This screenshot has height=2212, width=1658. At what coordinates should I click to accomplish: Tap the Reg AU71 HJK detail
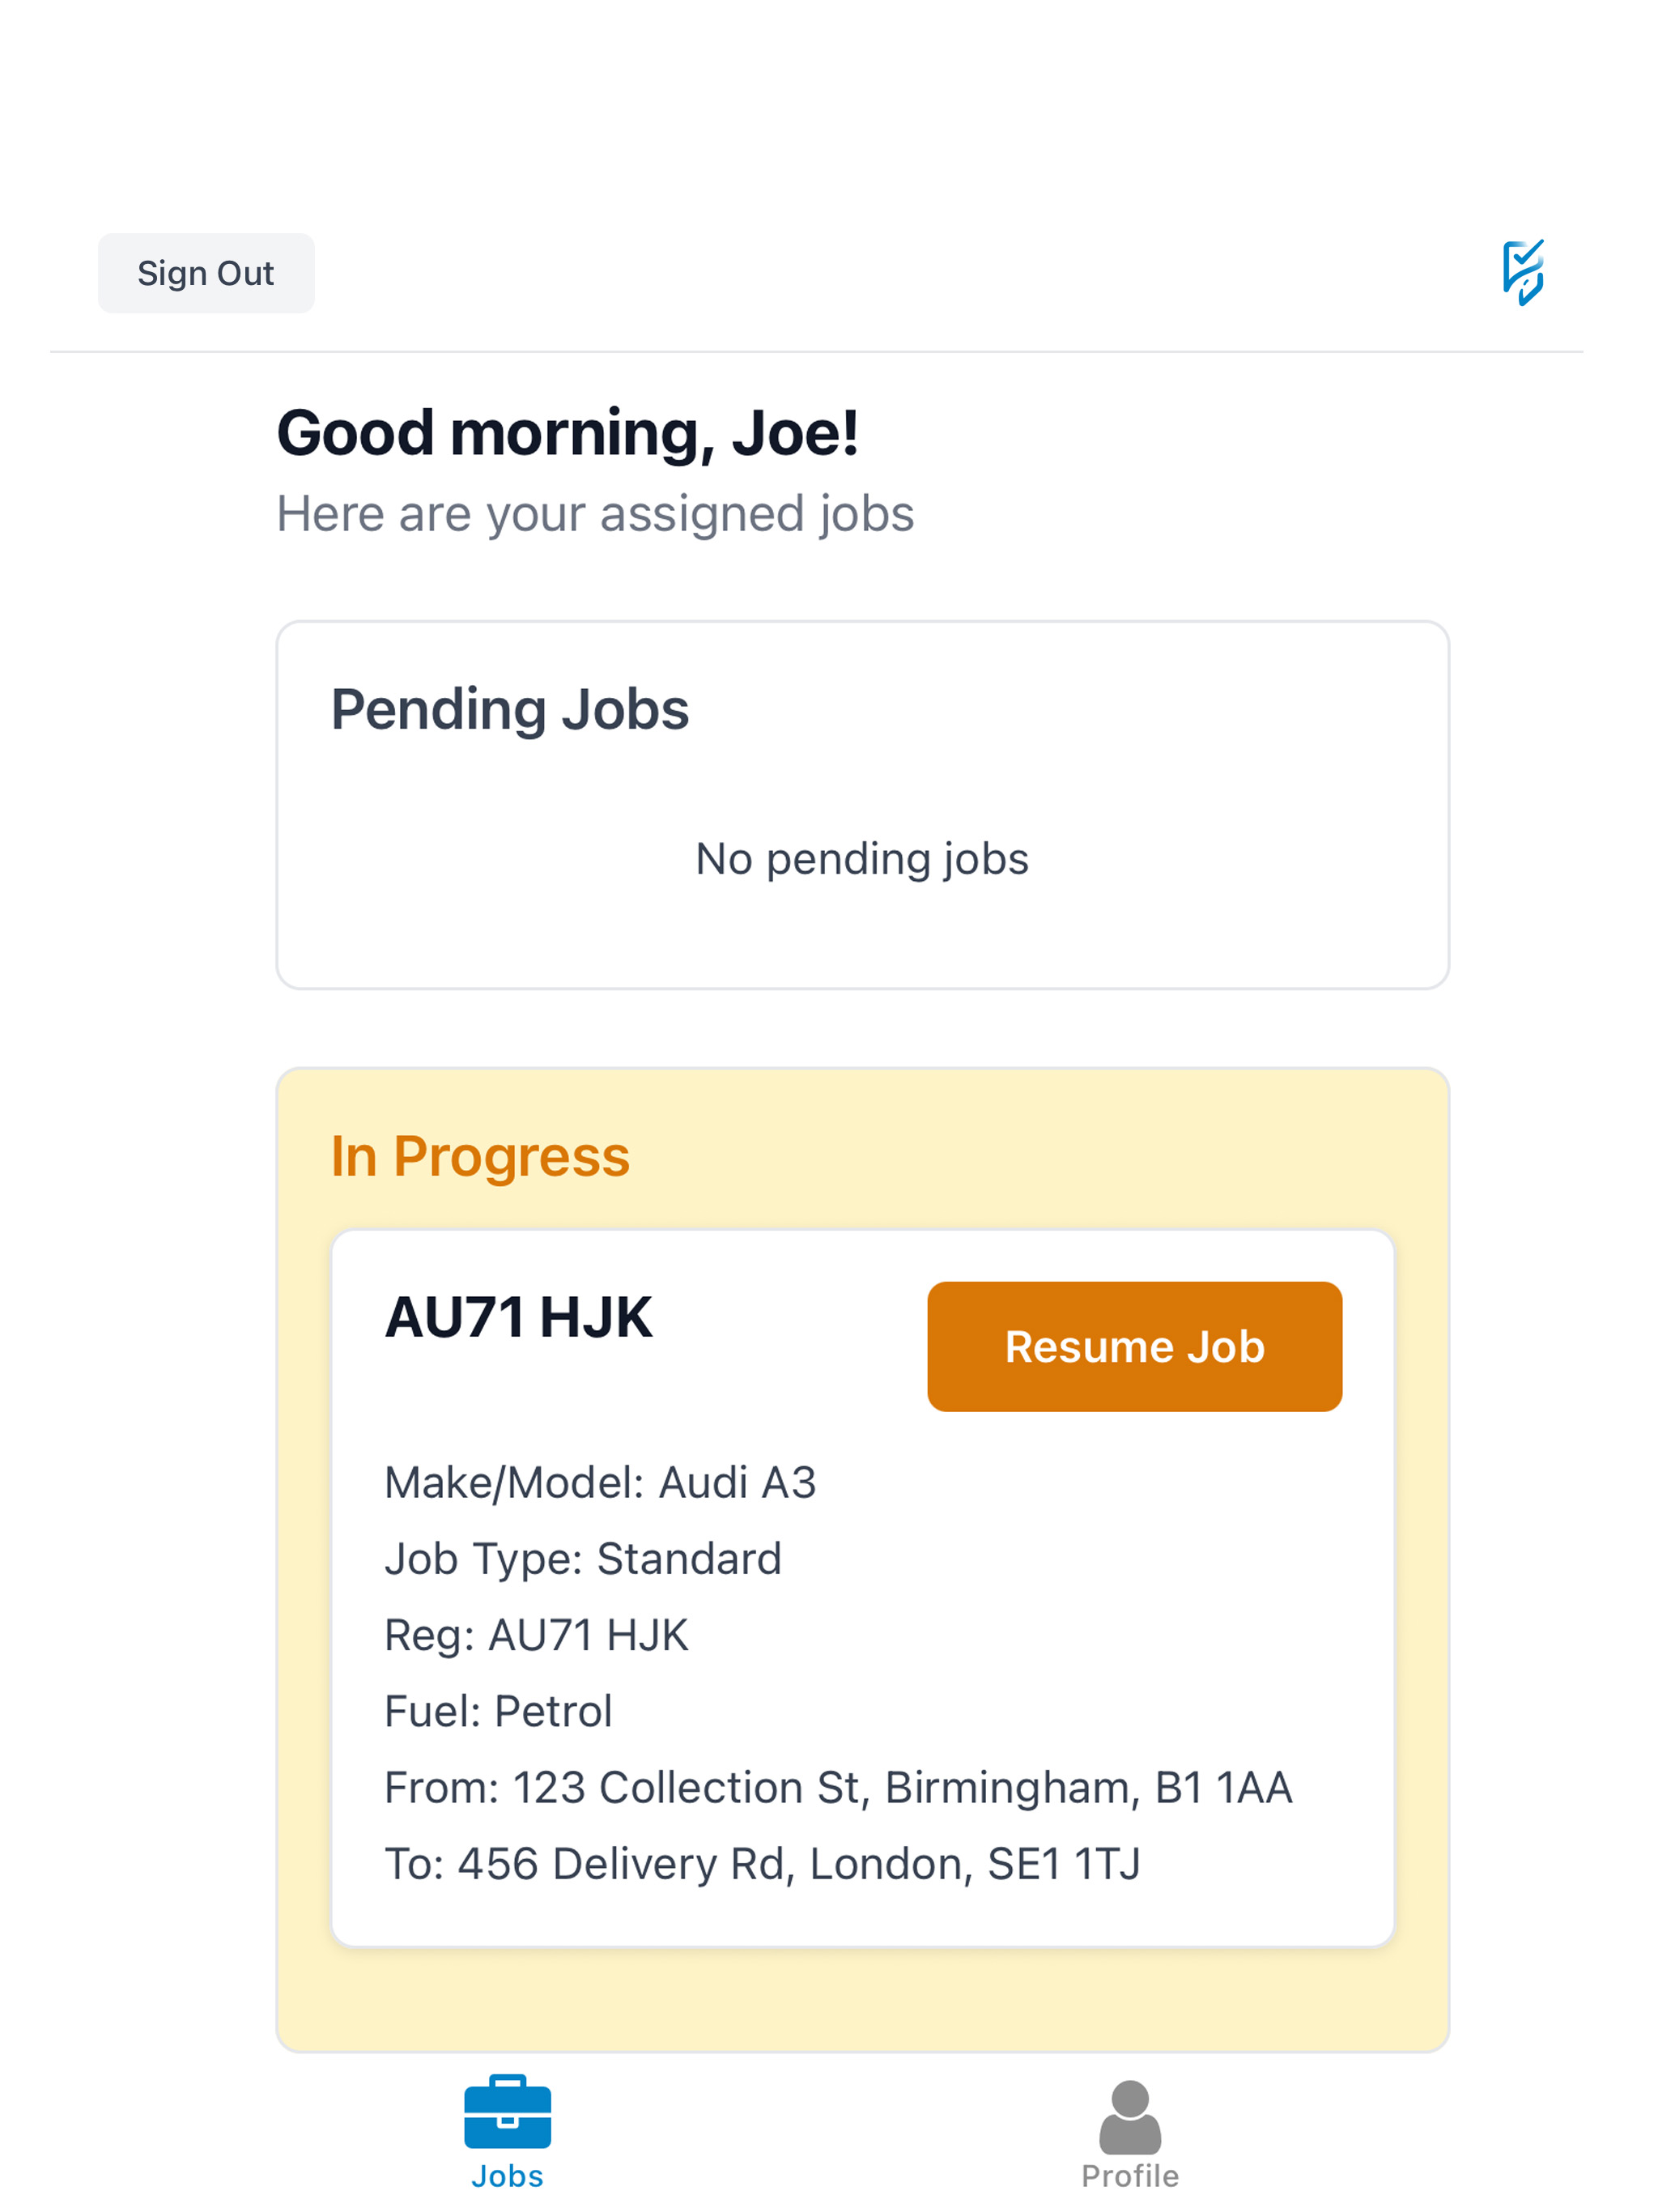point(537,1635)
